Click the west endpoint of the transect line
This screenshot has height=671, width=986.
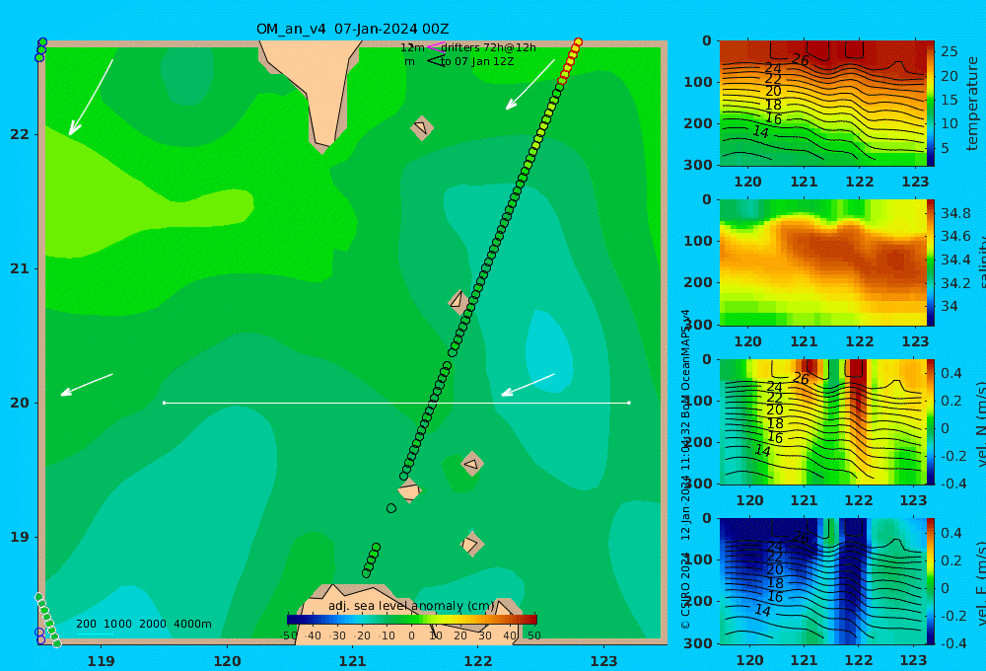[164, 403]
